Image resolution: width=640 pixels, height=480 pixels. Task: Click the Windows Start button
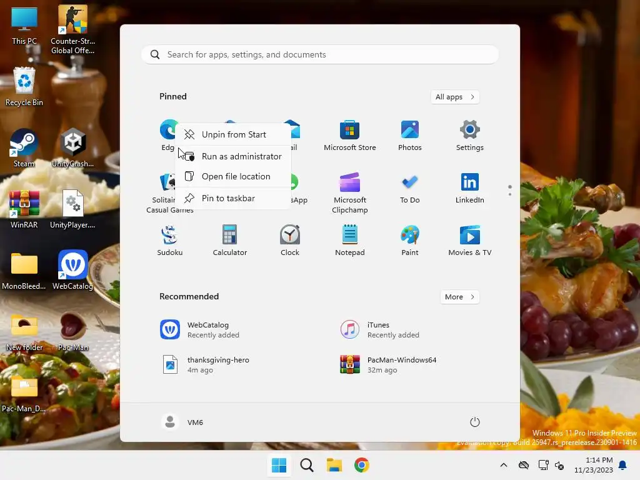(x=279, y=465)
